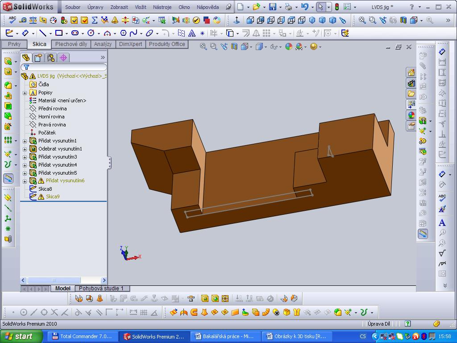Select the Rectangle sketch tool
The image size is (457, 343).
59,33
